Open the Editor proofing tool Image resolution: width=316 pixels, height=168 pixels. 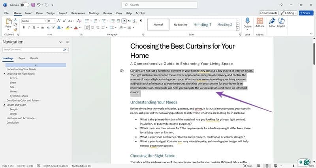pyautogui.click(x=272, y=23)
